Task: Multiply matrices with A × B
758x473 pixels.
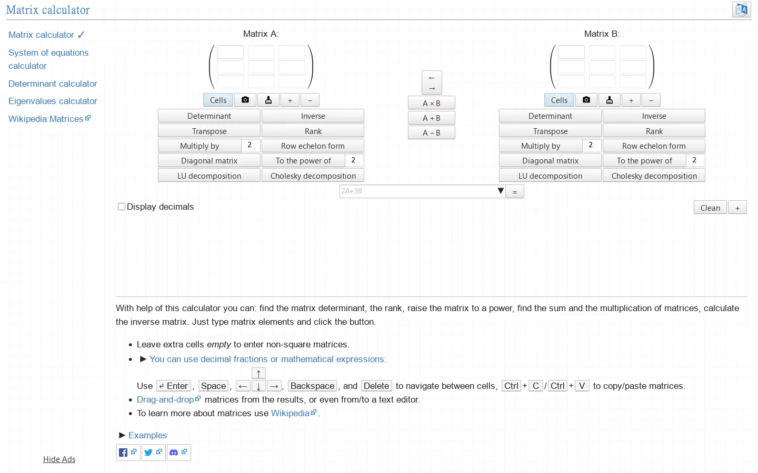Action: click(432, 103)
